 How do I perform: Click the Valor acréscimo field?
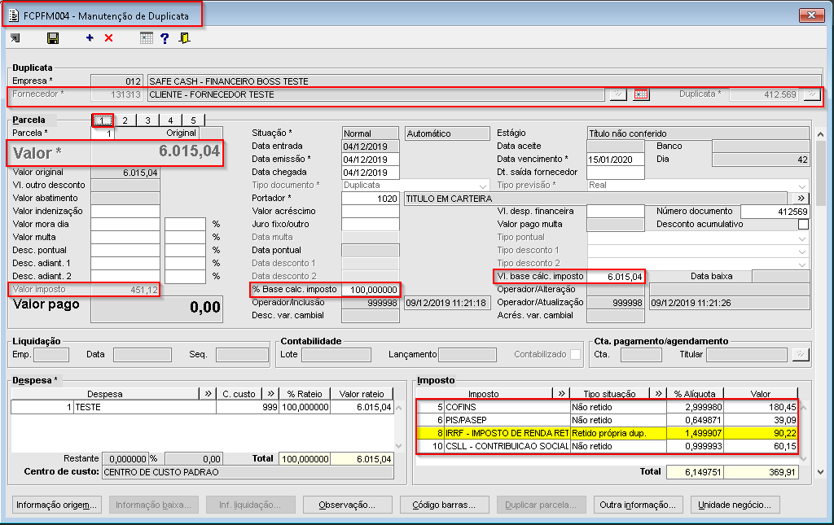coord(371,211)
